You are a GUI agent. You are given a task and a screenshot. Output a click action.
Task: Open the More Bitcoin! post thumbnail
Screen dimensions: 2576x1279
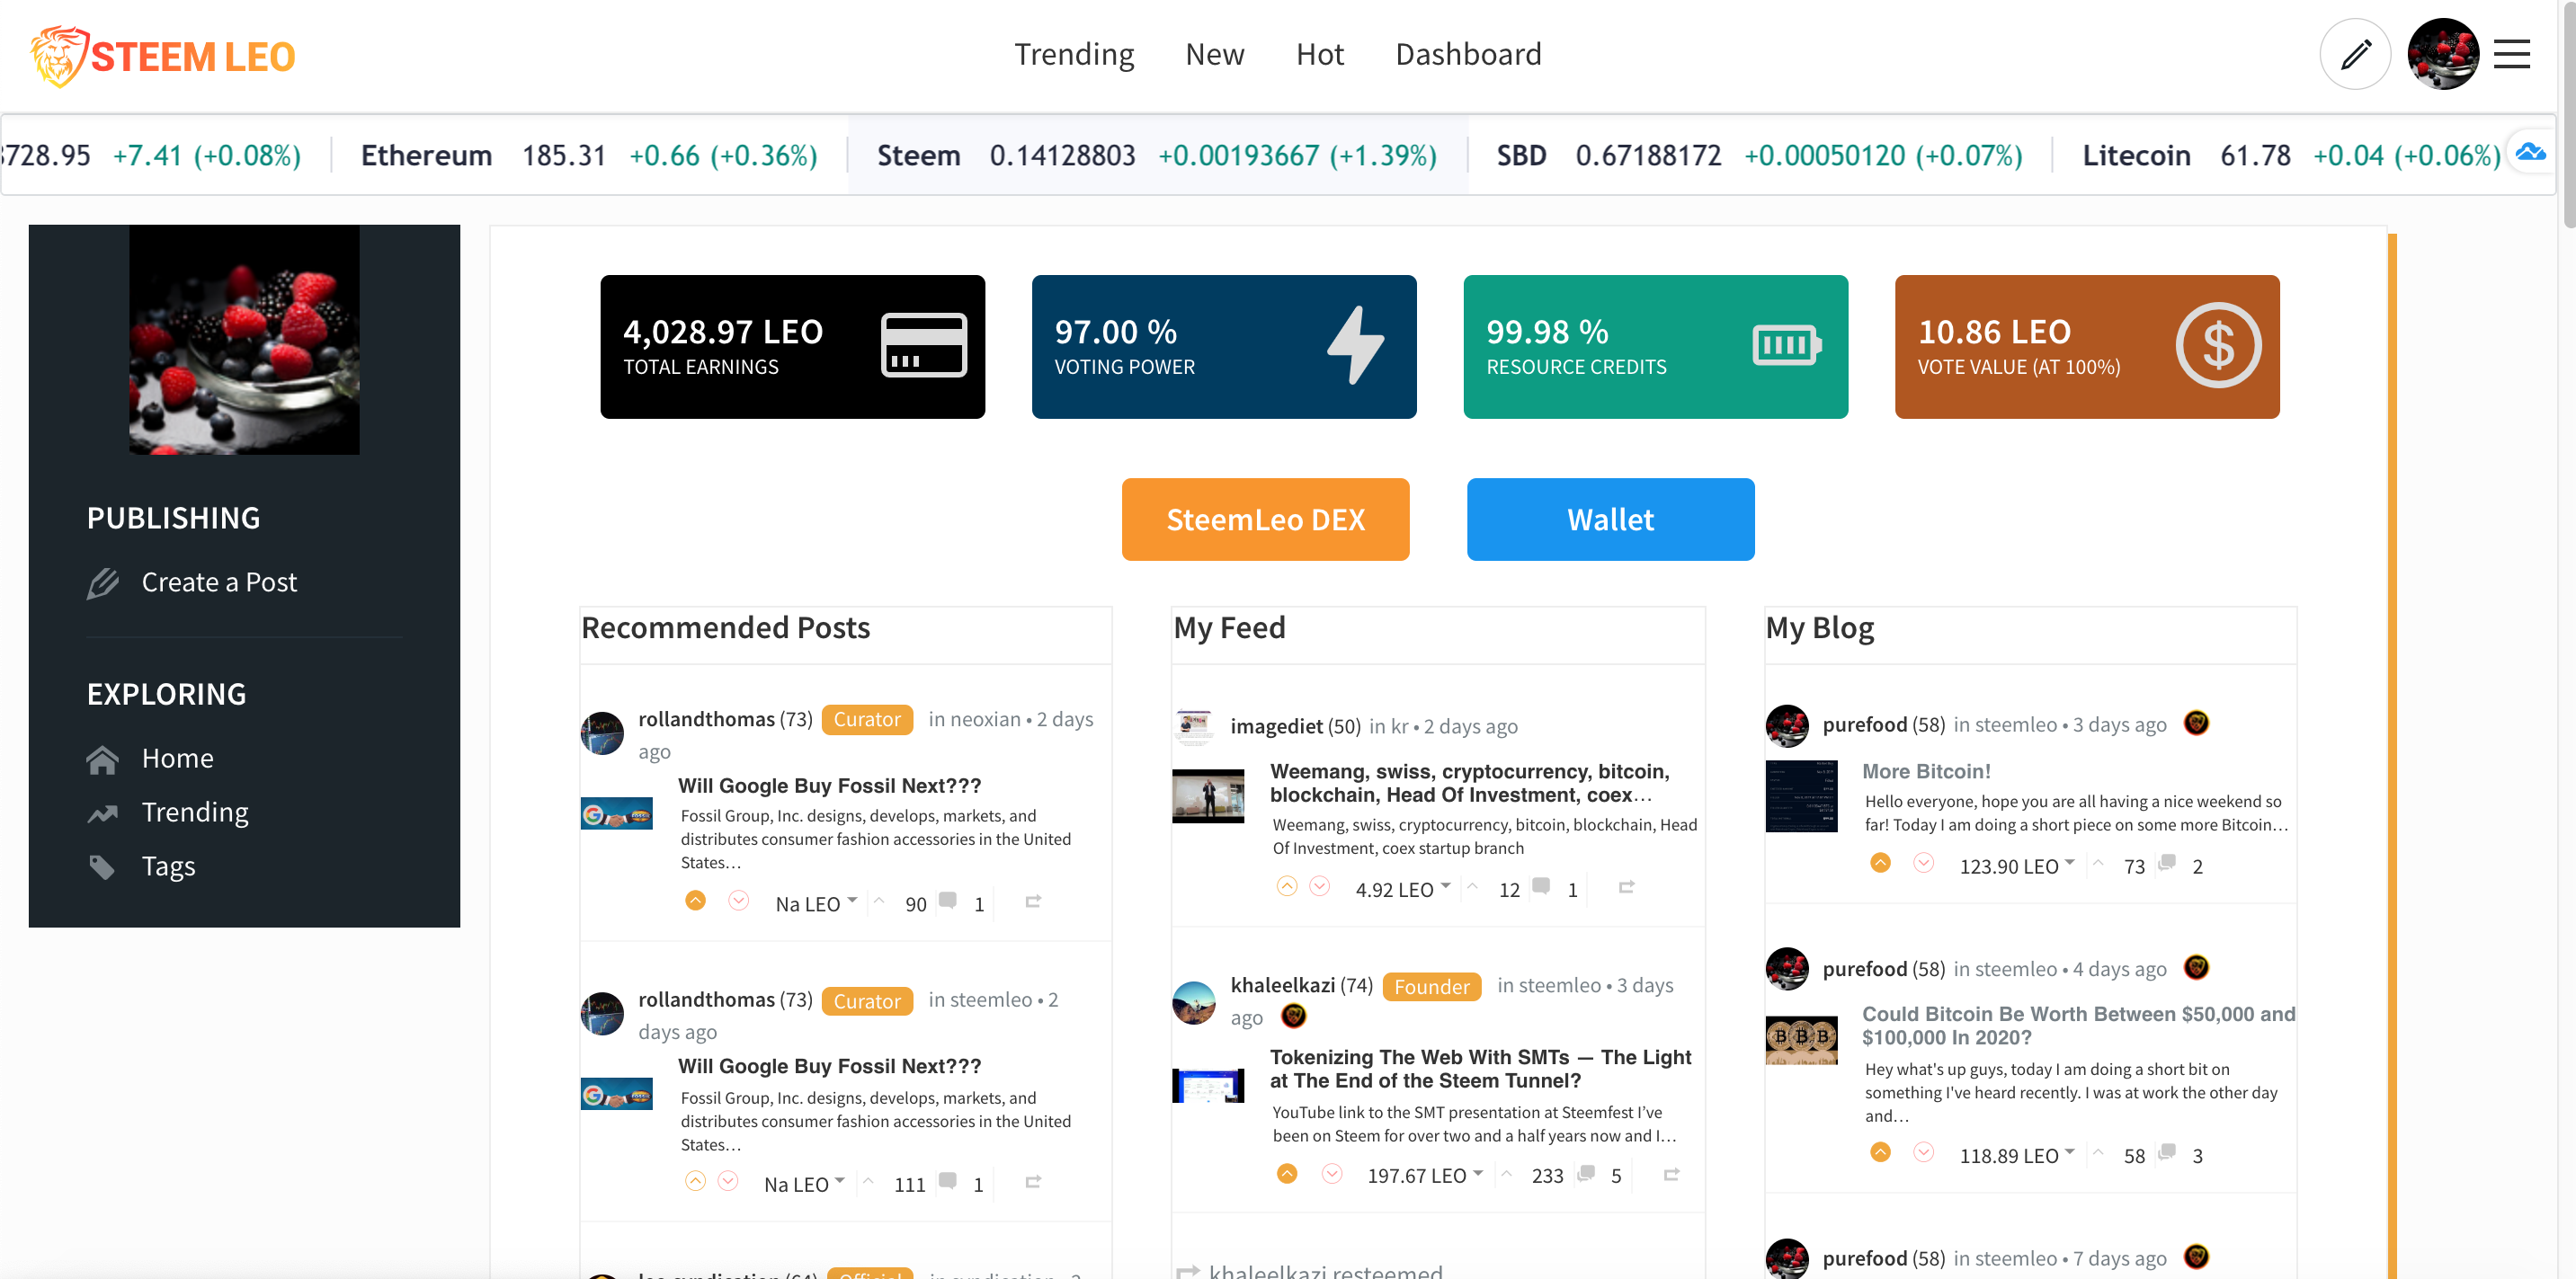coord(1800,797)
